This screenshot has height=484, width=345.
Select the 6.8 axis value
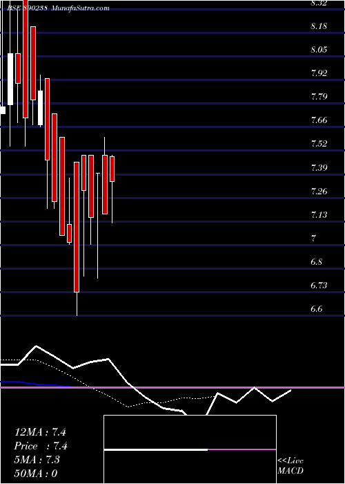pos(317,262)
